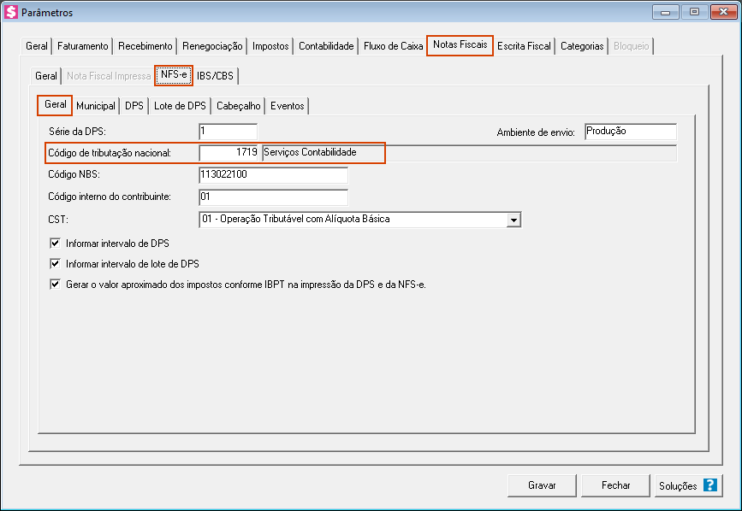Select the Municipal tab
The height and width of the screenshot is (511, 742).
(x=96, y=106)
